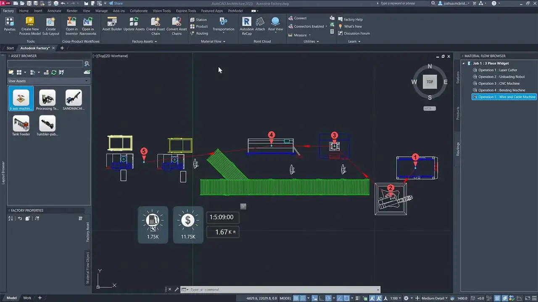Toggle clean screen mode in status bar
538x302 pixels.
[527, 298]
